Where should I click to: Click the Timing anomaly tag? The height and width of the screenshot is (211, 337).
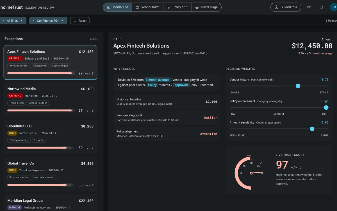(x=19, y=140)
